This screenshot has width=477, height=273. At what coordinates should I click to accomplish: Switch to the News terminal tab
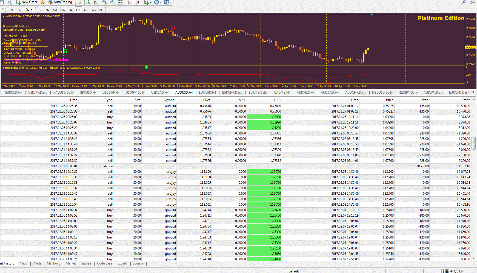[24, 263]
